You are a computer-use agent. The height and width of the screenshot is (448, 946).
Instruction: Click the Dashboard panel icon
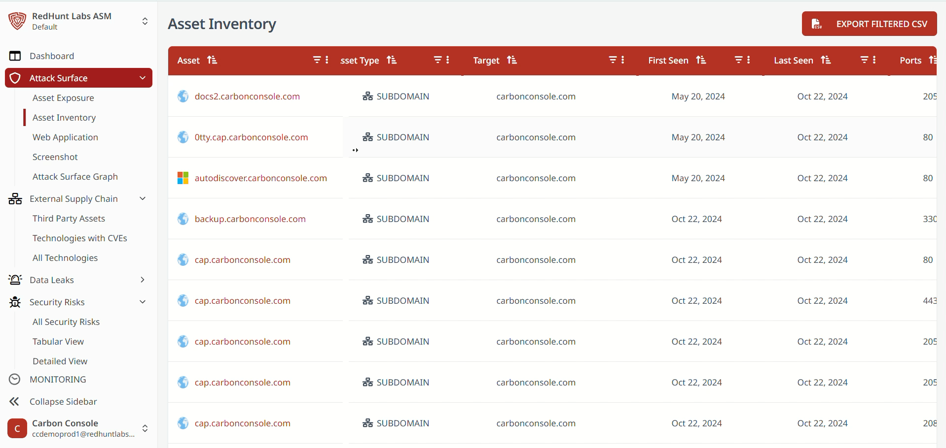(x=15, y=56)
